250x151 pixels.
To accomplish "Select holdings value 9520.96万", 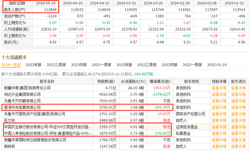I will pos(108,94).
